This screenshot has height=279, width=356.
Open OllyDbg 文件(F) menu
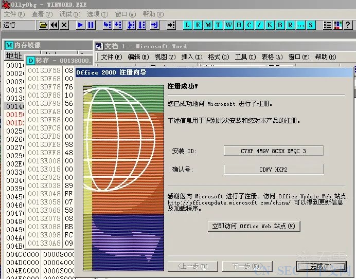click(x=14, y=14)
